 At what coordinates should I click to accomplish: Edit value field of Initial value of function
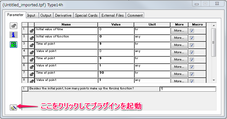[116, 38]
